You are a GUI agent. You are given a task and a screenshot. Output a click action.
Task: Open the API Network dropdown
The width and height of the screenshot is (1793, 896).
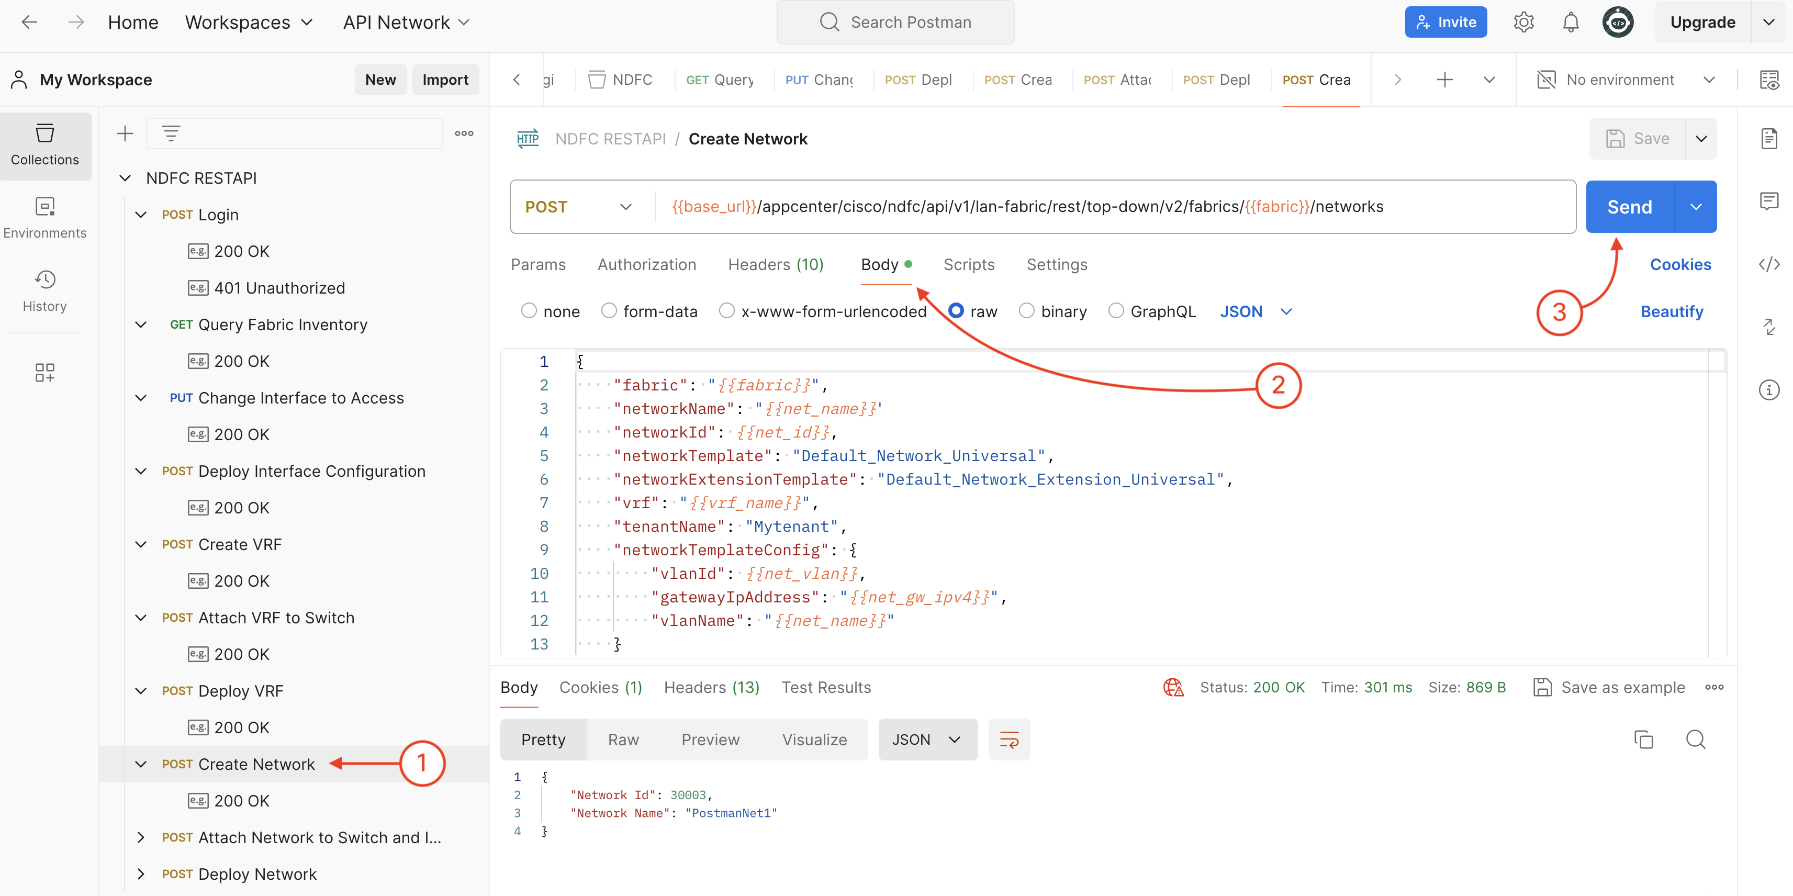406,23
